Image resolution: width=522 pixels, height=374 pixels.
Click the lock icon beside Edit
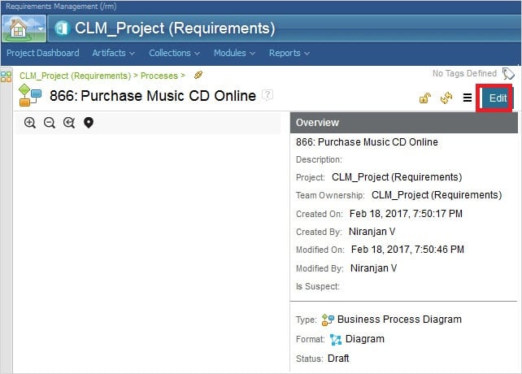point(424,98)
